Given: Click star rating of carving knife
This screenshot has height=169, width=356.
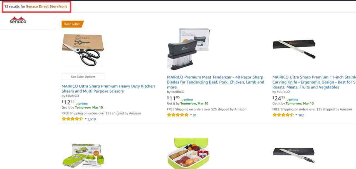Looking at the screenshot, I should click(283, 115).
